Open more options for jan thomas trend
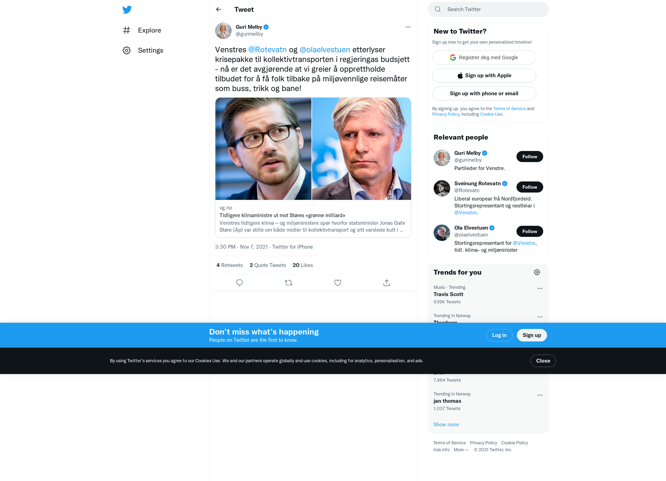 540,395
